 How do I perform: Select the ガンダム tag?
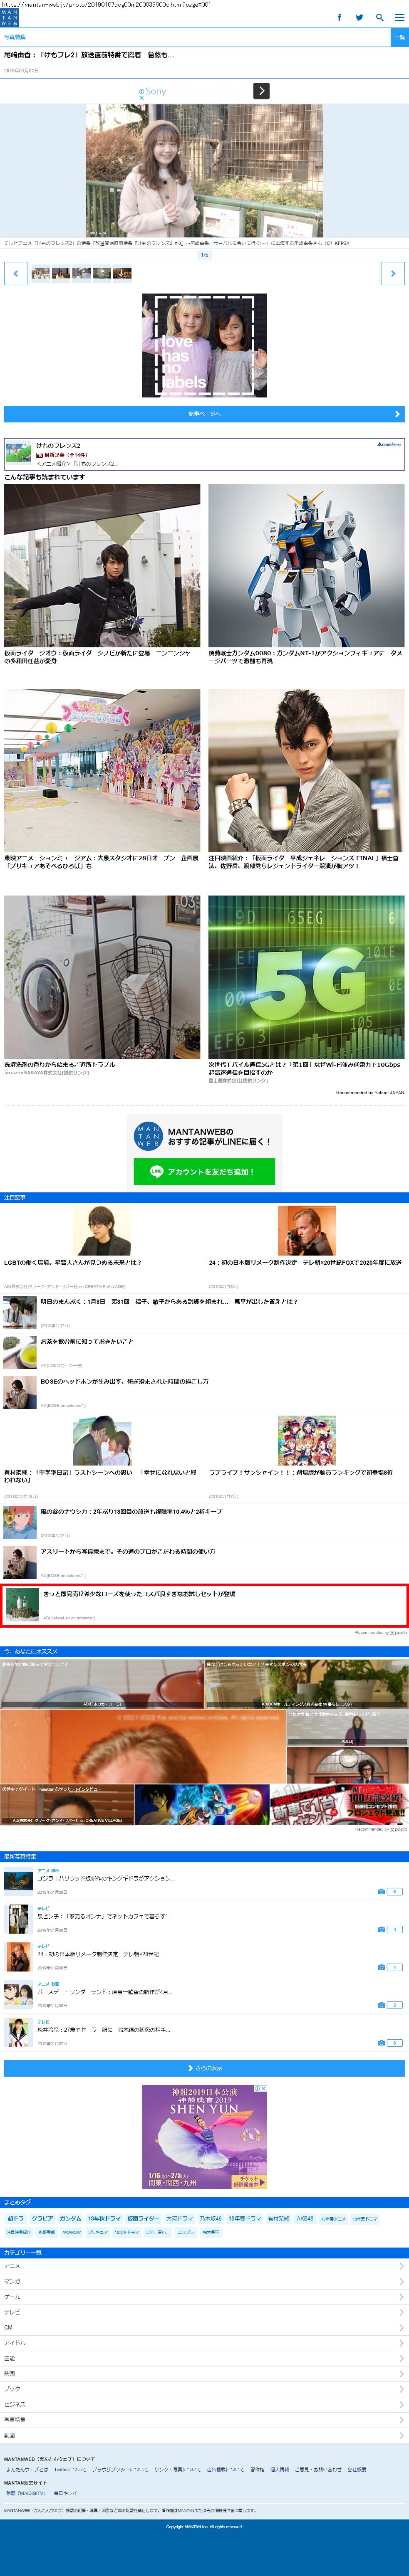click(x=70, y=2219)
